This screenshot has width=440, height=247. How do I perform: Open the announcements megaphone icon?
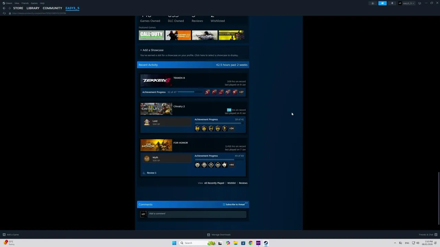click(x=383, y=3)
